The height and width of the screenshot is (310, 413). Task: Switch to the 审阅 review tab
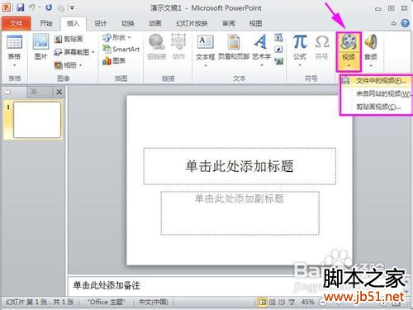[229, 23]
